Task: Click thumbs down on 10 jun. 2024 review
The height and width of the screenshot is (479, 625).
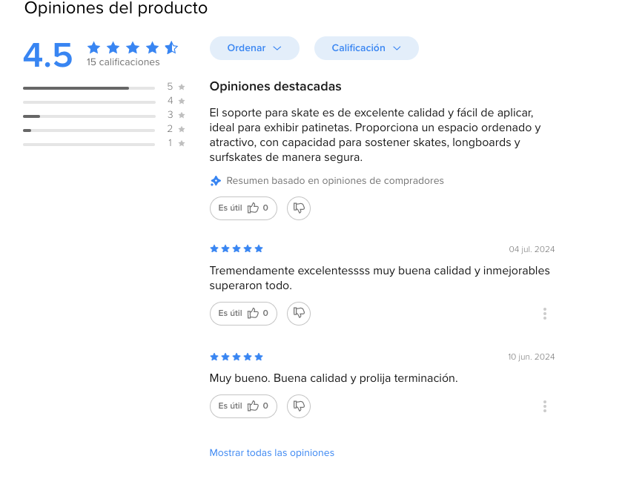Action: point(299,406)
